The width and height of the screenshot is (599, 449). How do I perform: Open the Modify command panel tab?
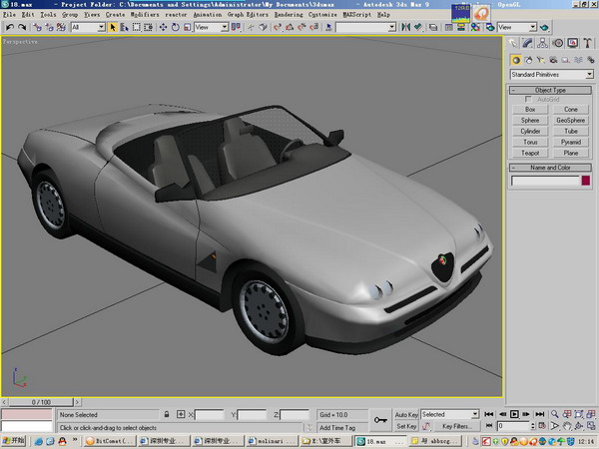(x=529, y=44)
